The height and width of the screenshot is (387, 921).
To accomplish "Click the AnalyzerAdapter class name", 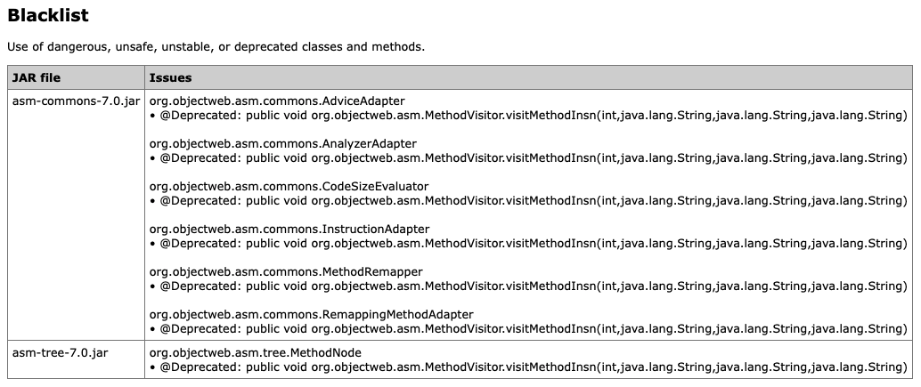I will (282, 143).
